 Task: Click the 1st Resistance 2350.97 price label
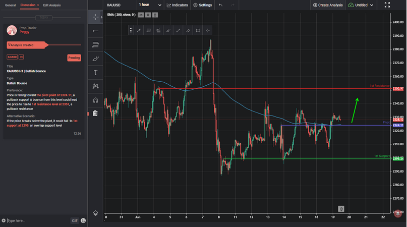tap(398, 89)
